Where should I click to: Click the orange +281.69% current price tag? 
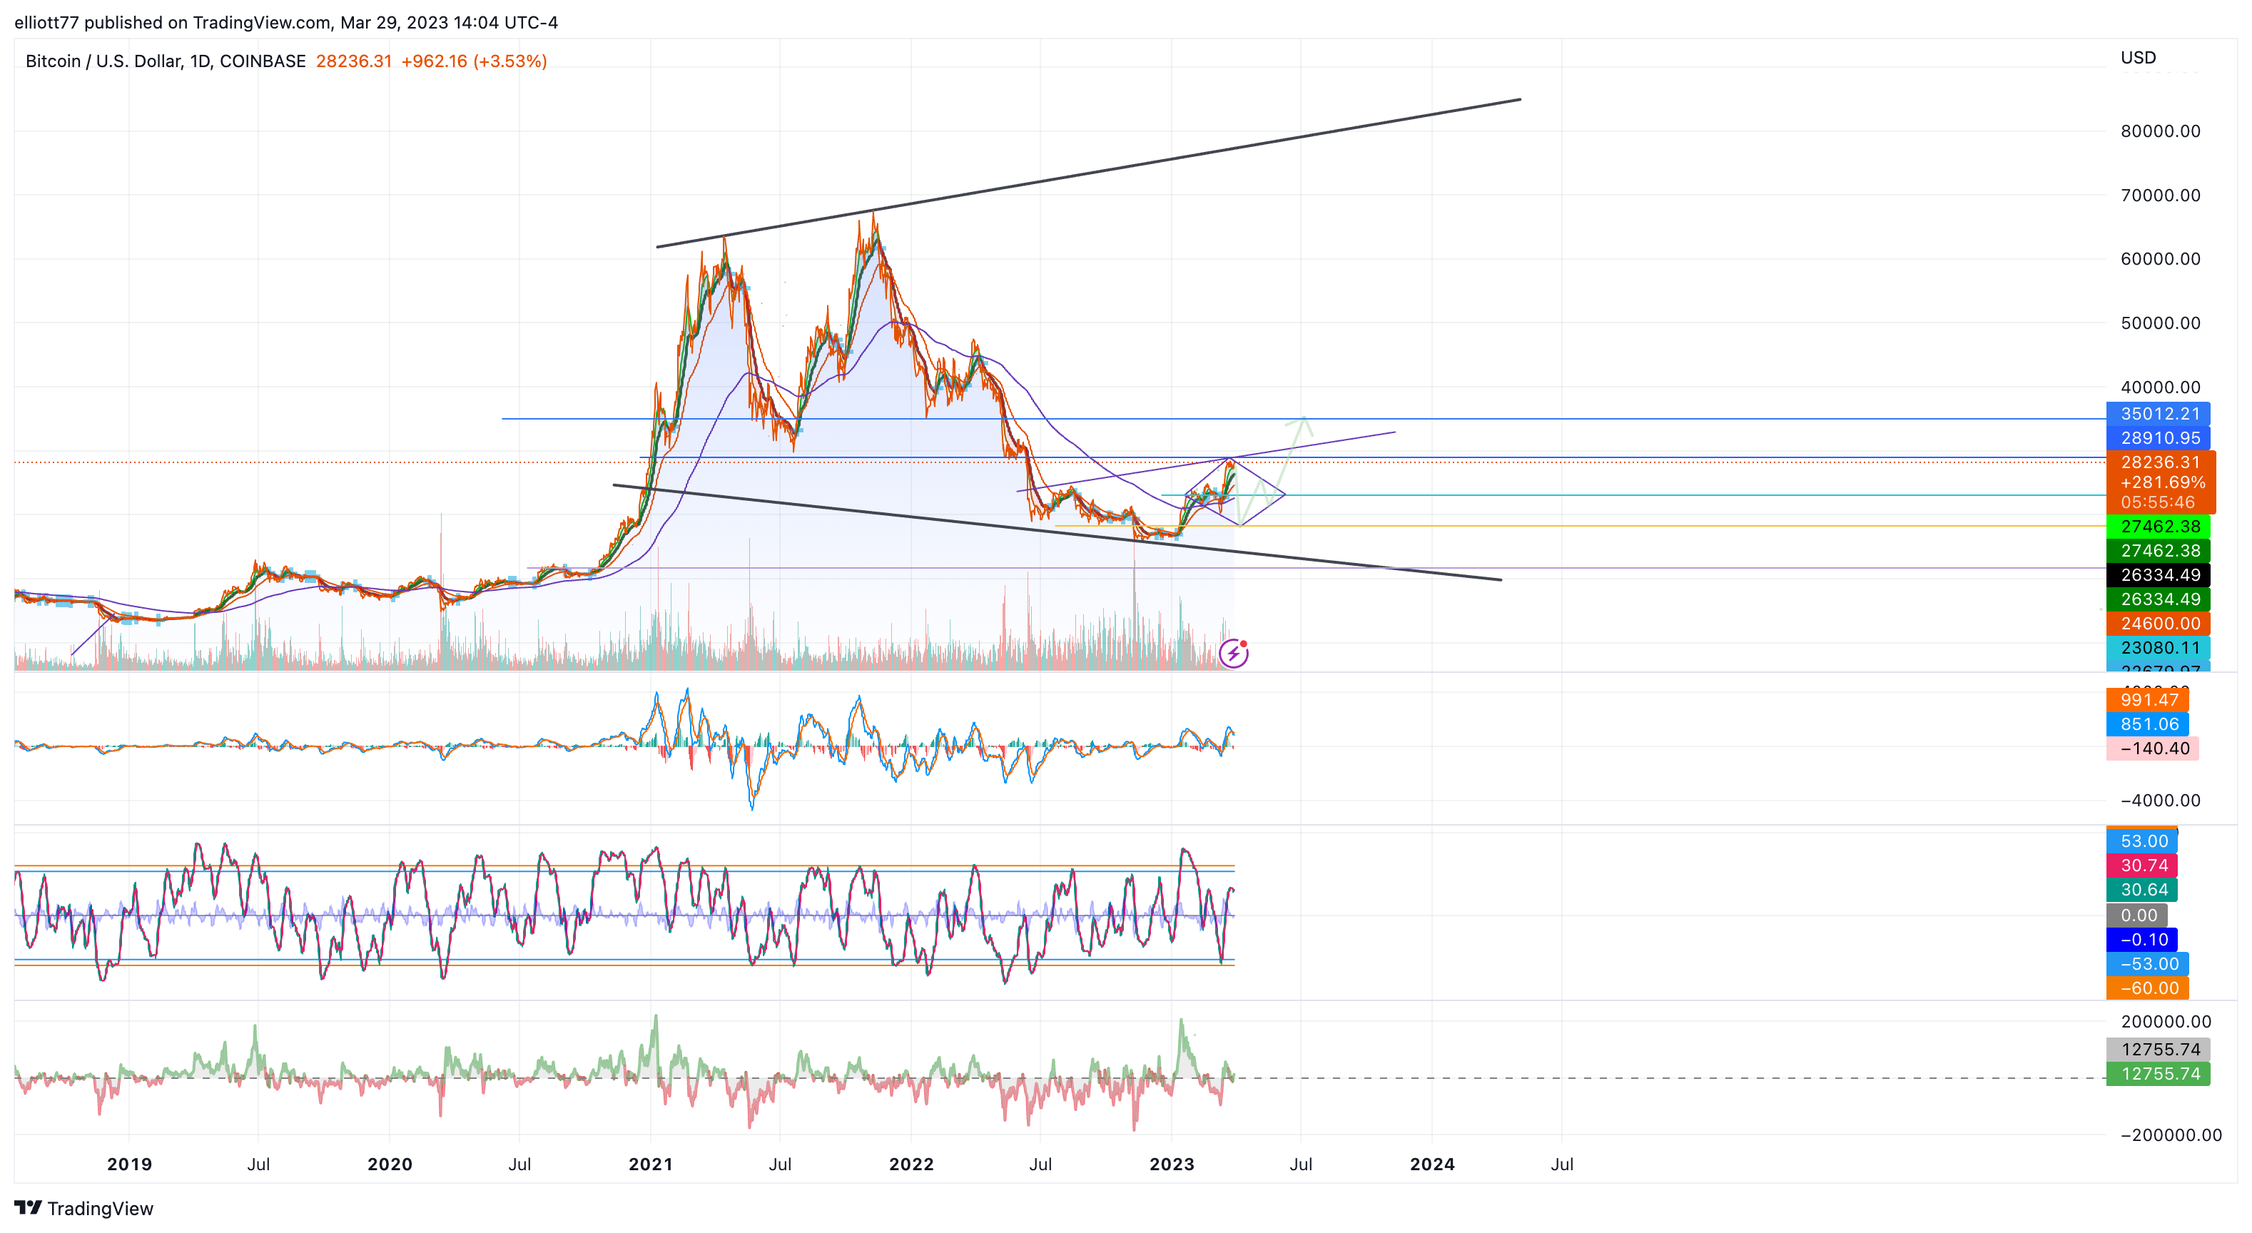pos(2161,482)
